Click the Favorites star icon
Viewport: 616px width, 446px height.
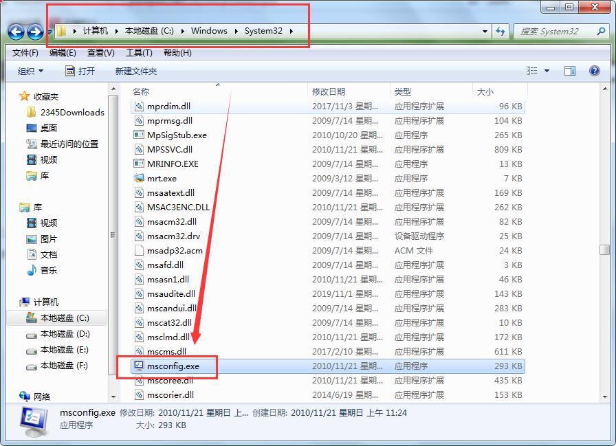click(x=24, y=96)
